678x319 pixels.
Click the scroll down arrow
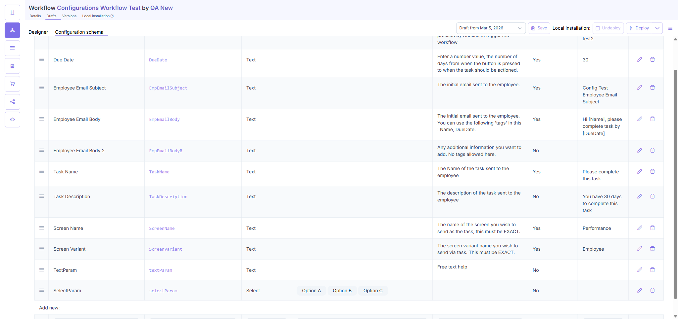pyautogui.click(x=675, y=316)
